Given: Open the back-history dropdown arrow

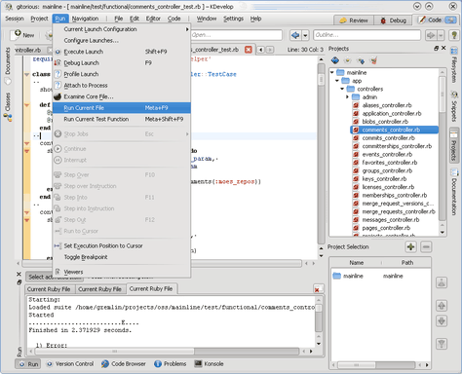Looking at the screenshot, I should pos(305,35).
